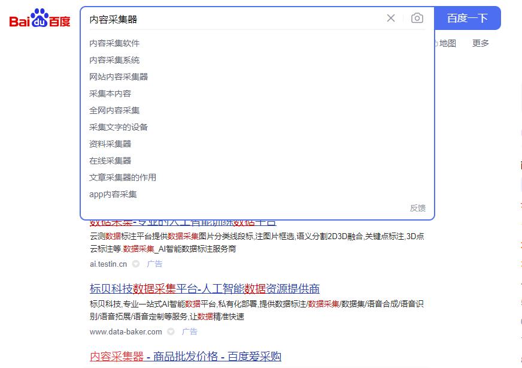The image size is (522, 368).
Task: Click 广告 label next to ai.testin.cn
Action: pyautogui.click(x=154, y=264)
